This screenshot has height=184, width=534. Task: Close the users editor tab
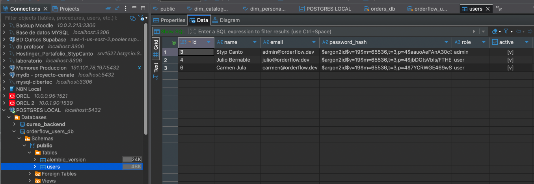488,9
